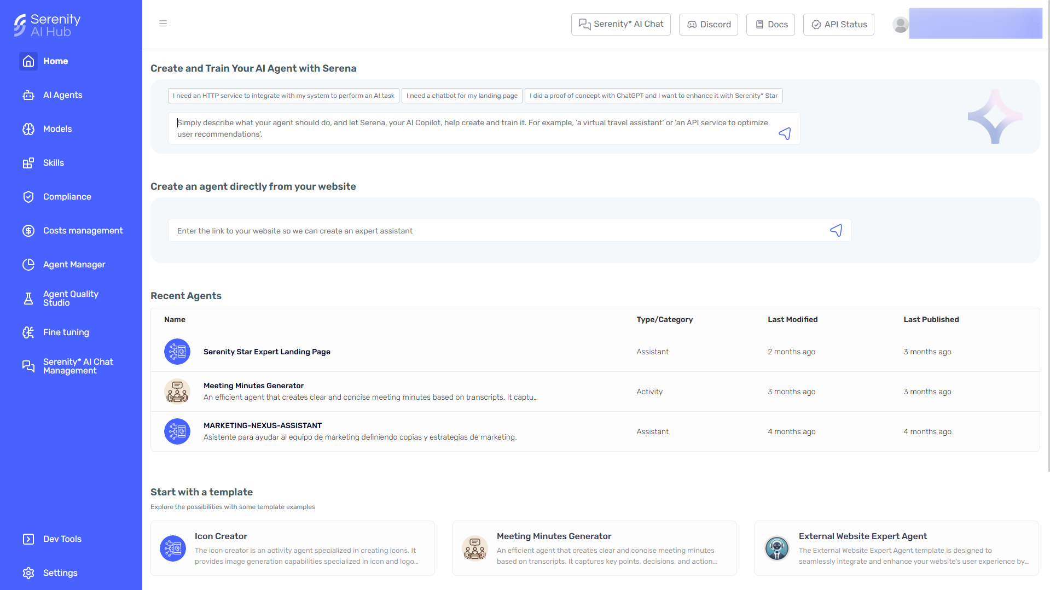Navigate to Fine tuning
This screenshot has height=590, width=1050.
point(66,332)
